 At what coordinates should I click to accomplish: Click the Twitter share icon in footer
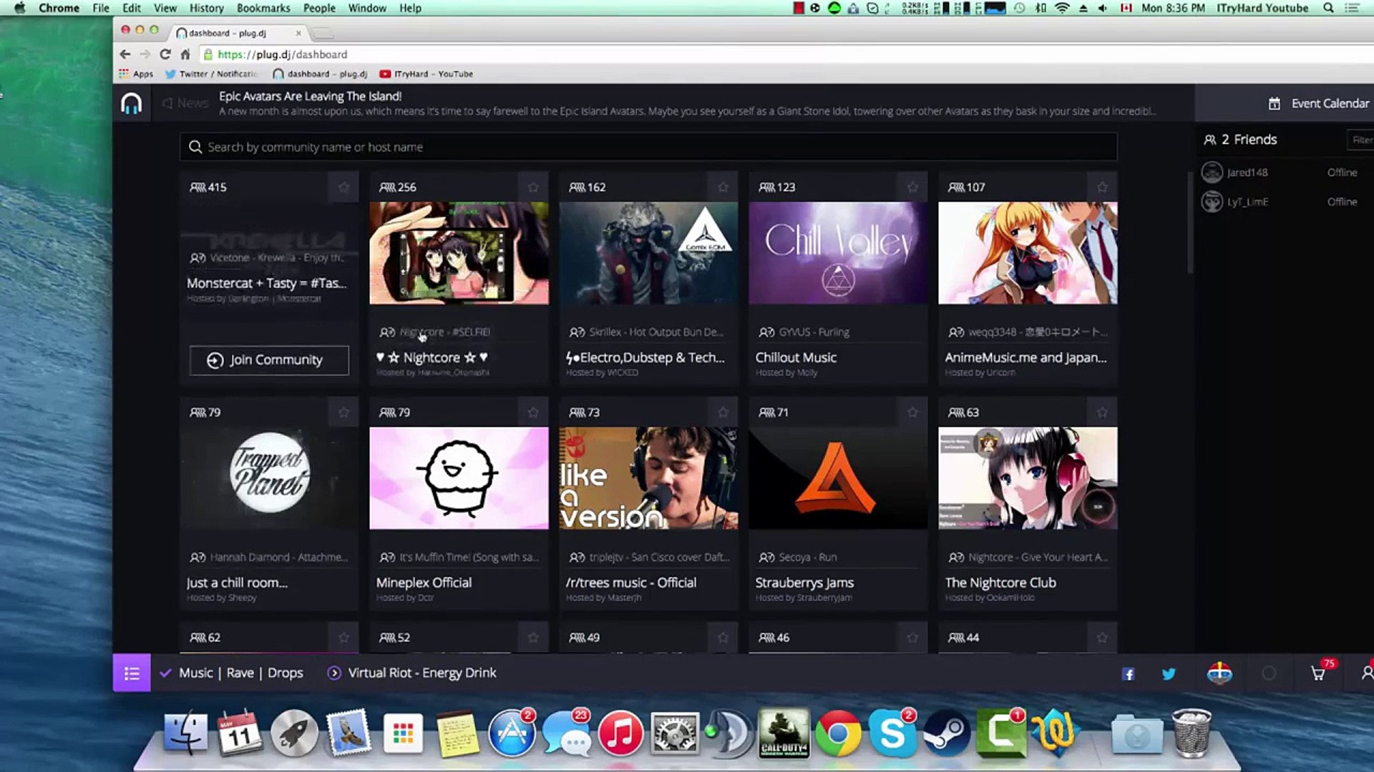coord(1169,674)
